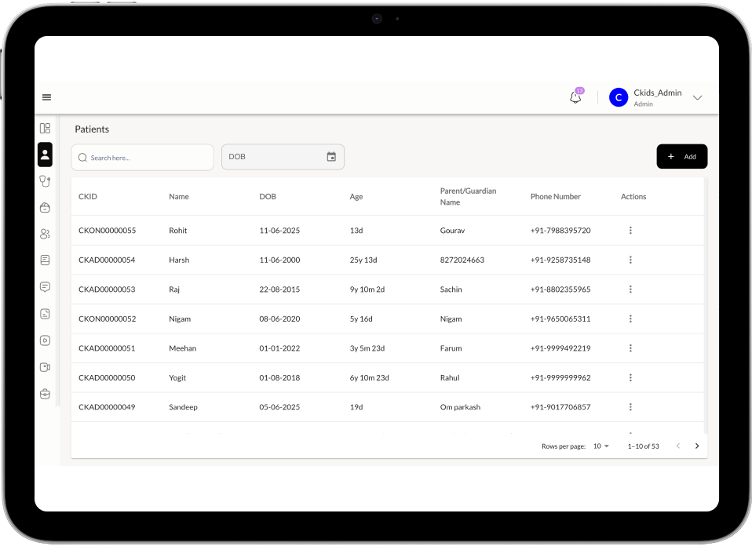The height and width of the screenshot is (546, 752).
Task: Expand the Ckids_Admin account dropdown
Action: 697,97
